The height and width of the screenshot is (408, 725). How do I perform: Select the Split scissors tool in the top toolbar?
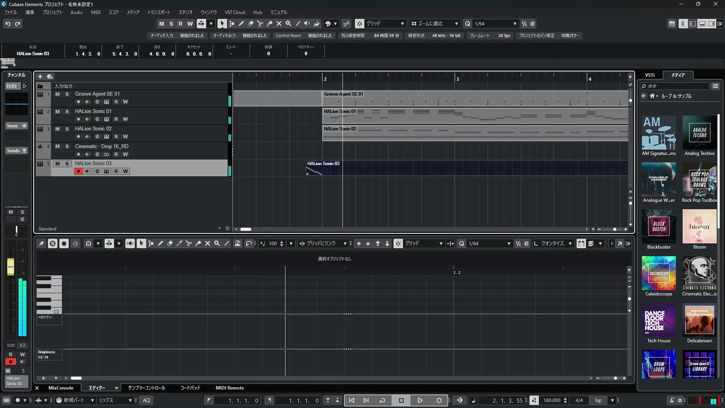(x=260, y=23)
